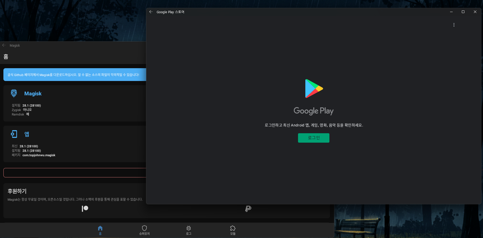Click the colorful Google Play triangle logo
Screen dimensions: 483x238
point(314,89)
